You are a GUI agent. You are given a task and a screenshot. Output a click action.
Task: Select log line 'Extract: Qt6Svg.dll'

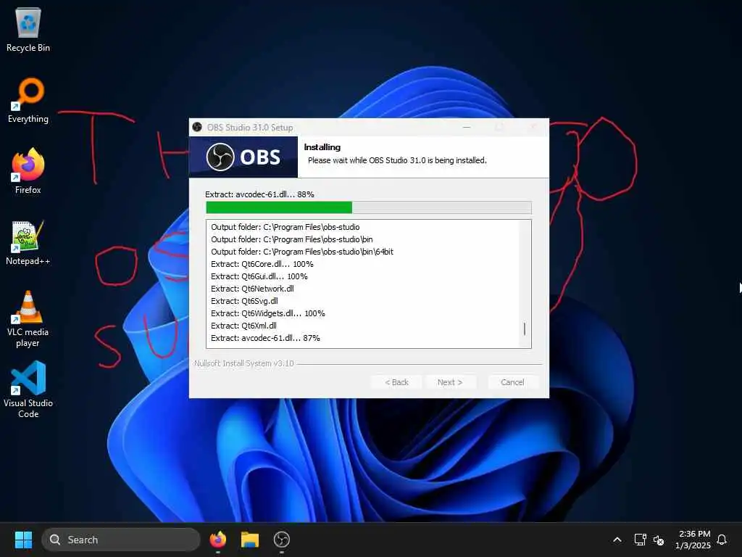tap(245, 301)
